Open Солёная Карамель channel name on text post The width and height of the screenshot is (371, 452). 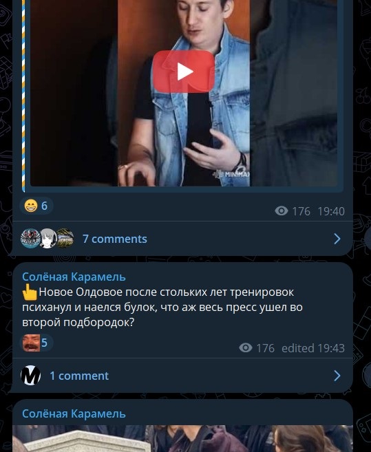coord(74,277)
